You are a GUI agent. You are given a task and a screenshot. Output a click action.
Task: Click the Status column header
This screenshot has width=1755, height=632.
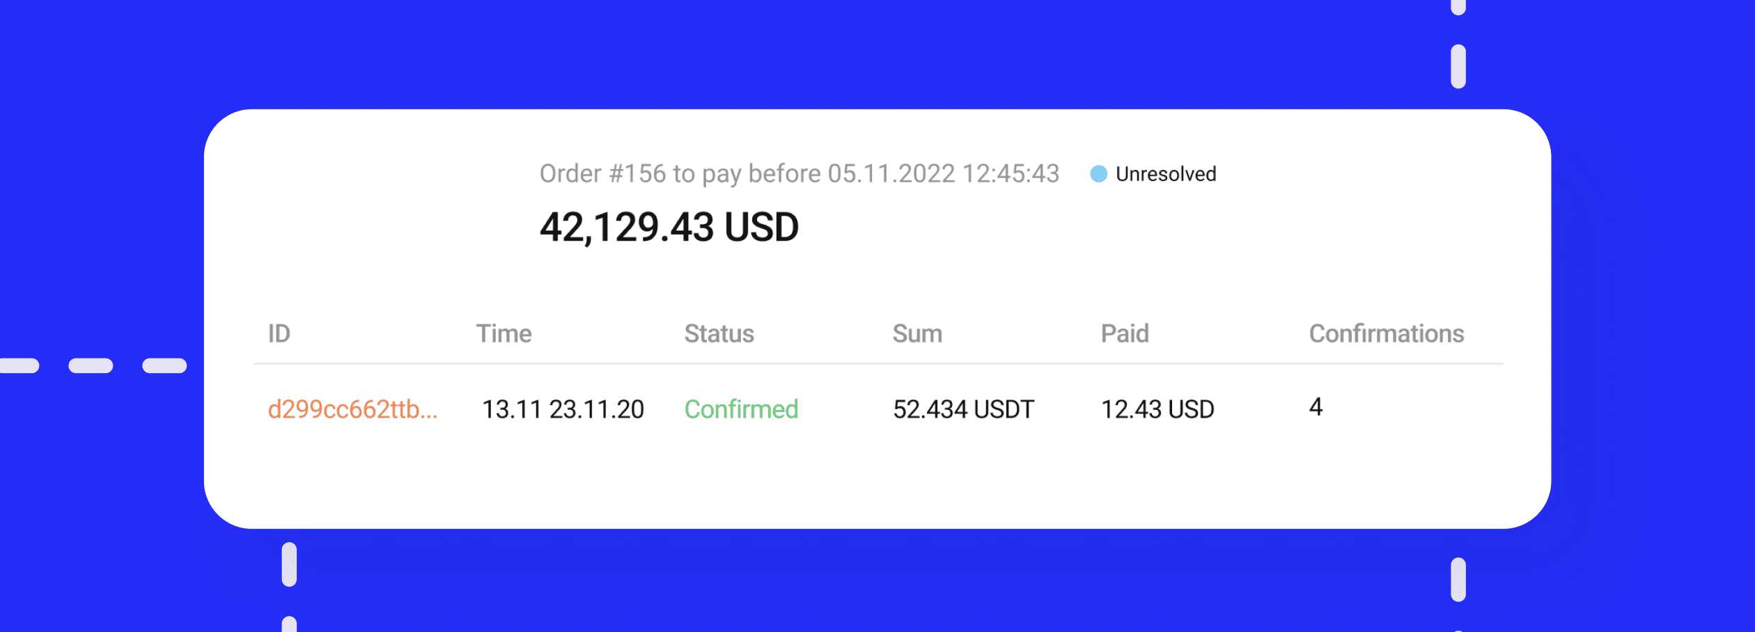[x=719, y=333]
